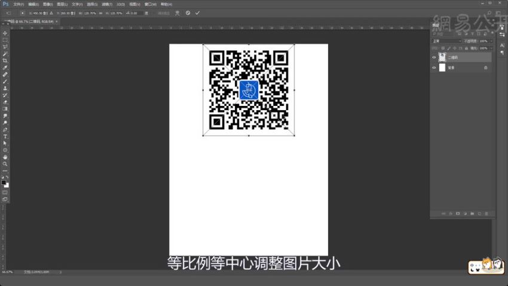This screenshot has height=286, width=508.
Task: Close the 二维码 document tab
Action: click(57, 22)
